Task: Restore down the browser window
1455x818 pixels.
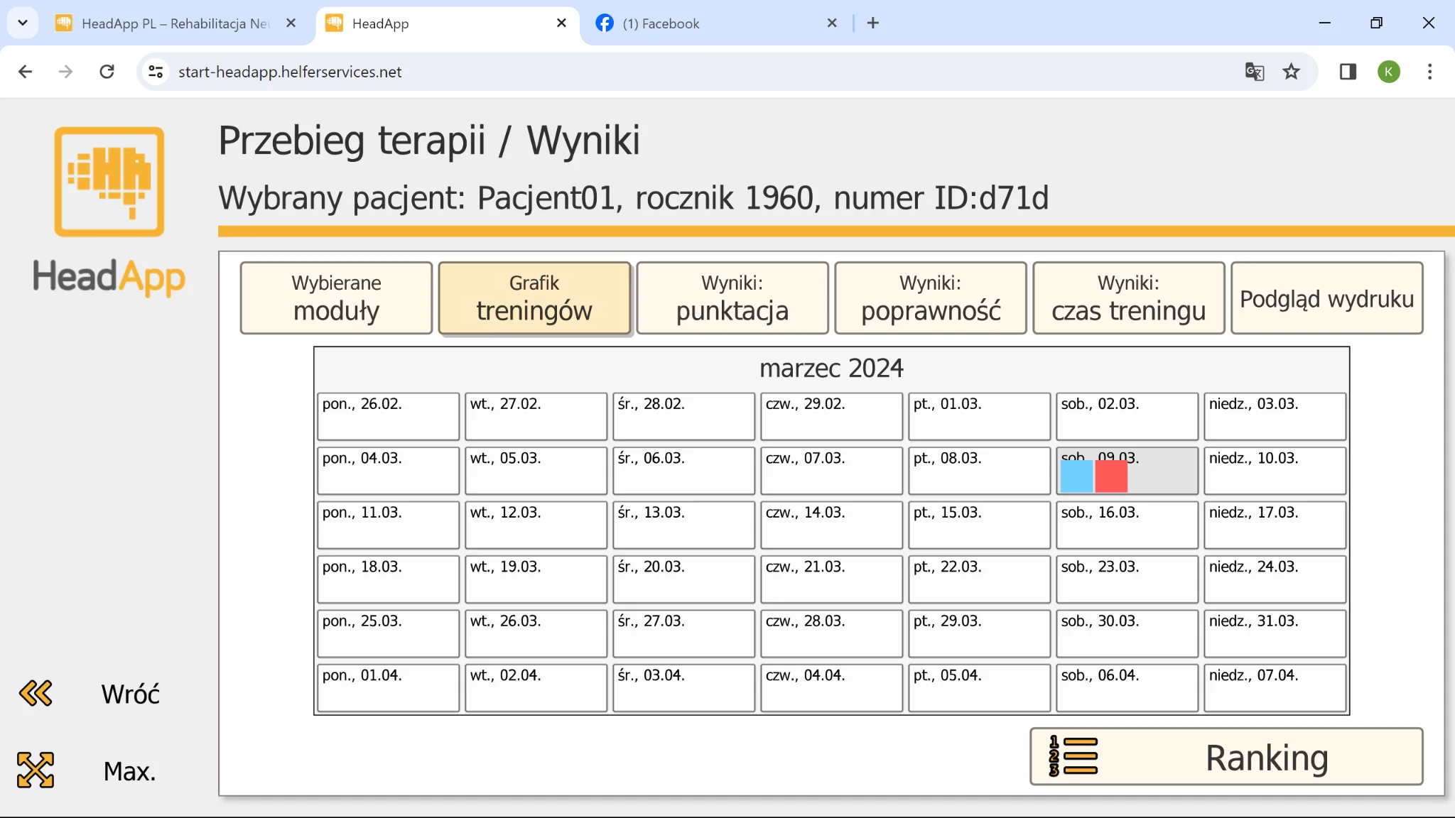Action: [x=1376, y=23]
